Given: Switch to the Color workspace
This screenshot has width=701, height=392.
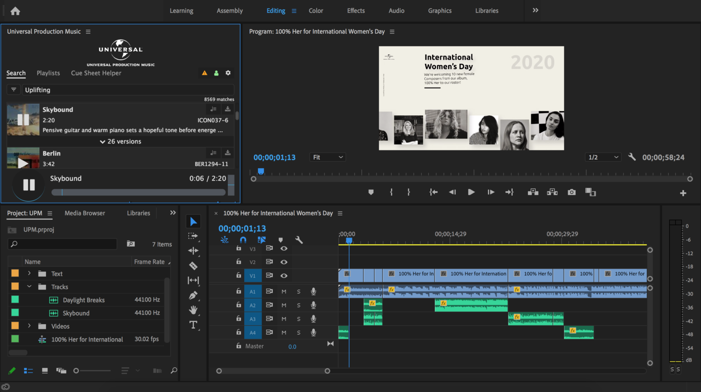Looking at the screenshot, I should click(316, 10).
